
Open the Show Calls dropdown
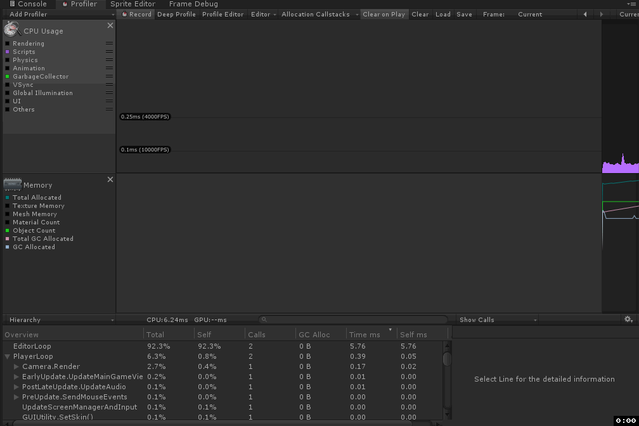click(x=497, y=320)
